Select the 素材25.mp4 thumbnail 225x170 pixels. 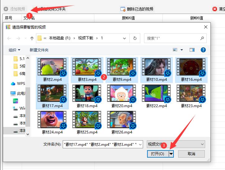point(87,123)
